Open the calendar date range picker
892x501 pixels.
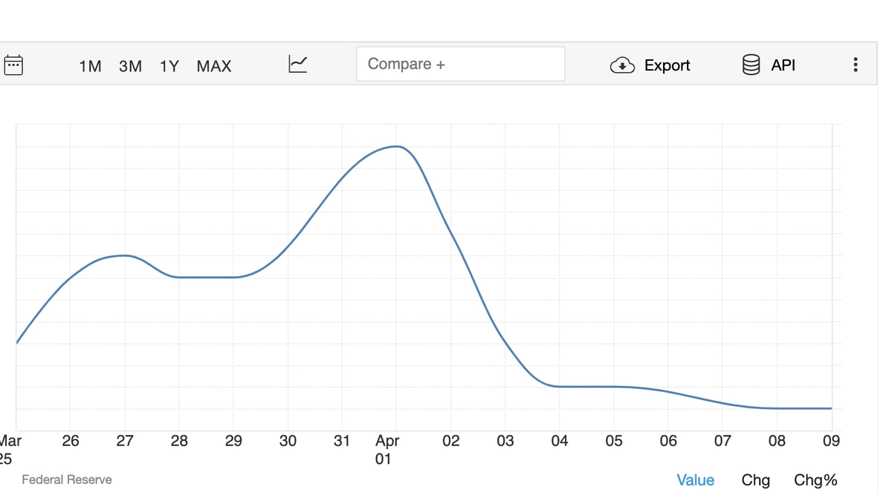13,65
